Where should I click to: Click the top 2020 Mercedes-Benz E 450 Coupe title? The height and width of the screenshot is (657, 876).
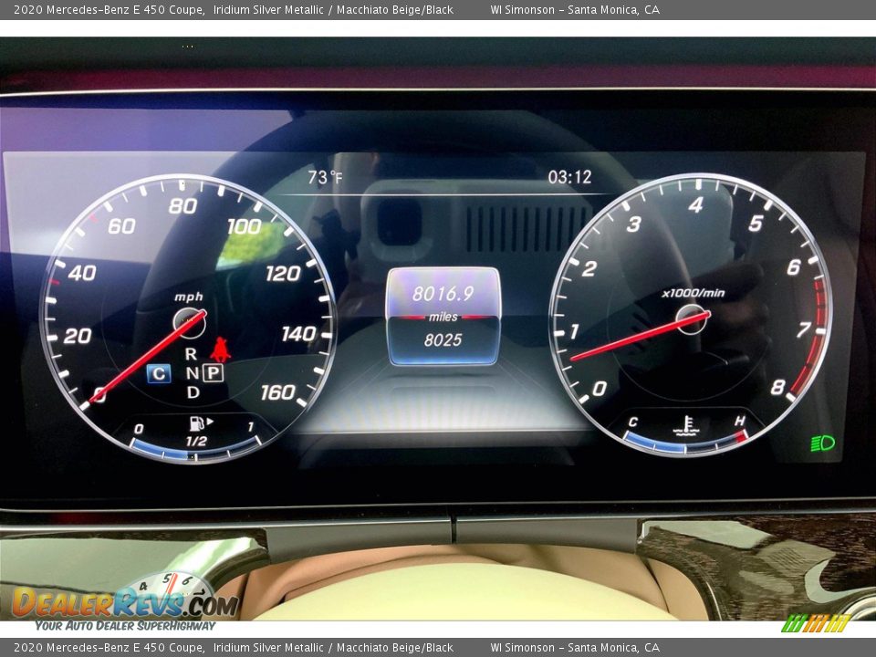(x=109, y=9)
